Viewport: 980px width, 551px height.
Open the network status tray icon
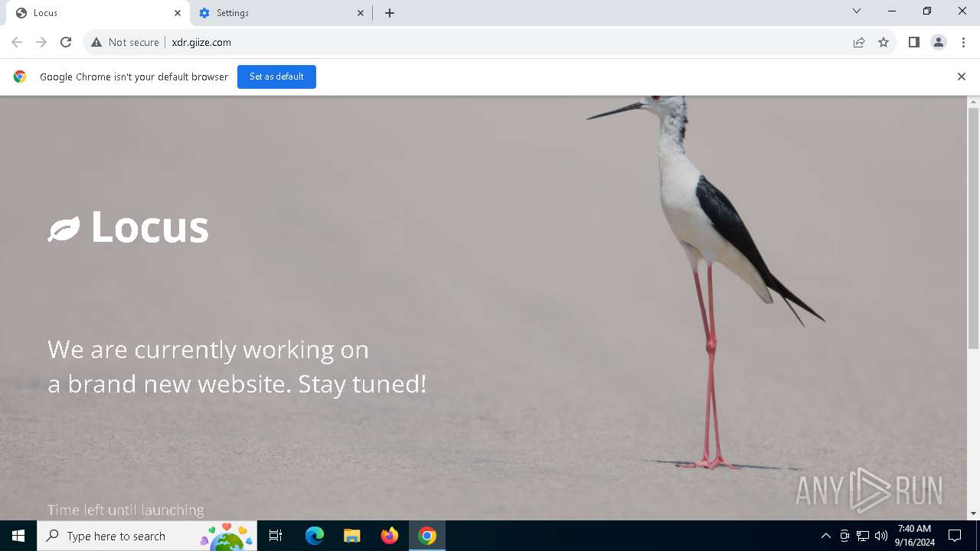[x=863, y=536]
